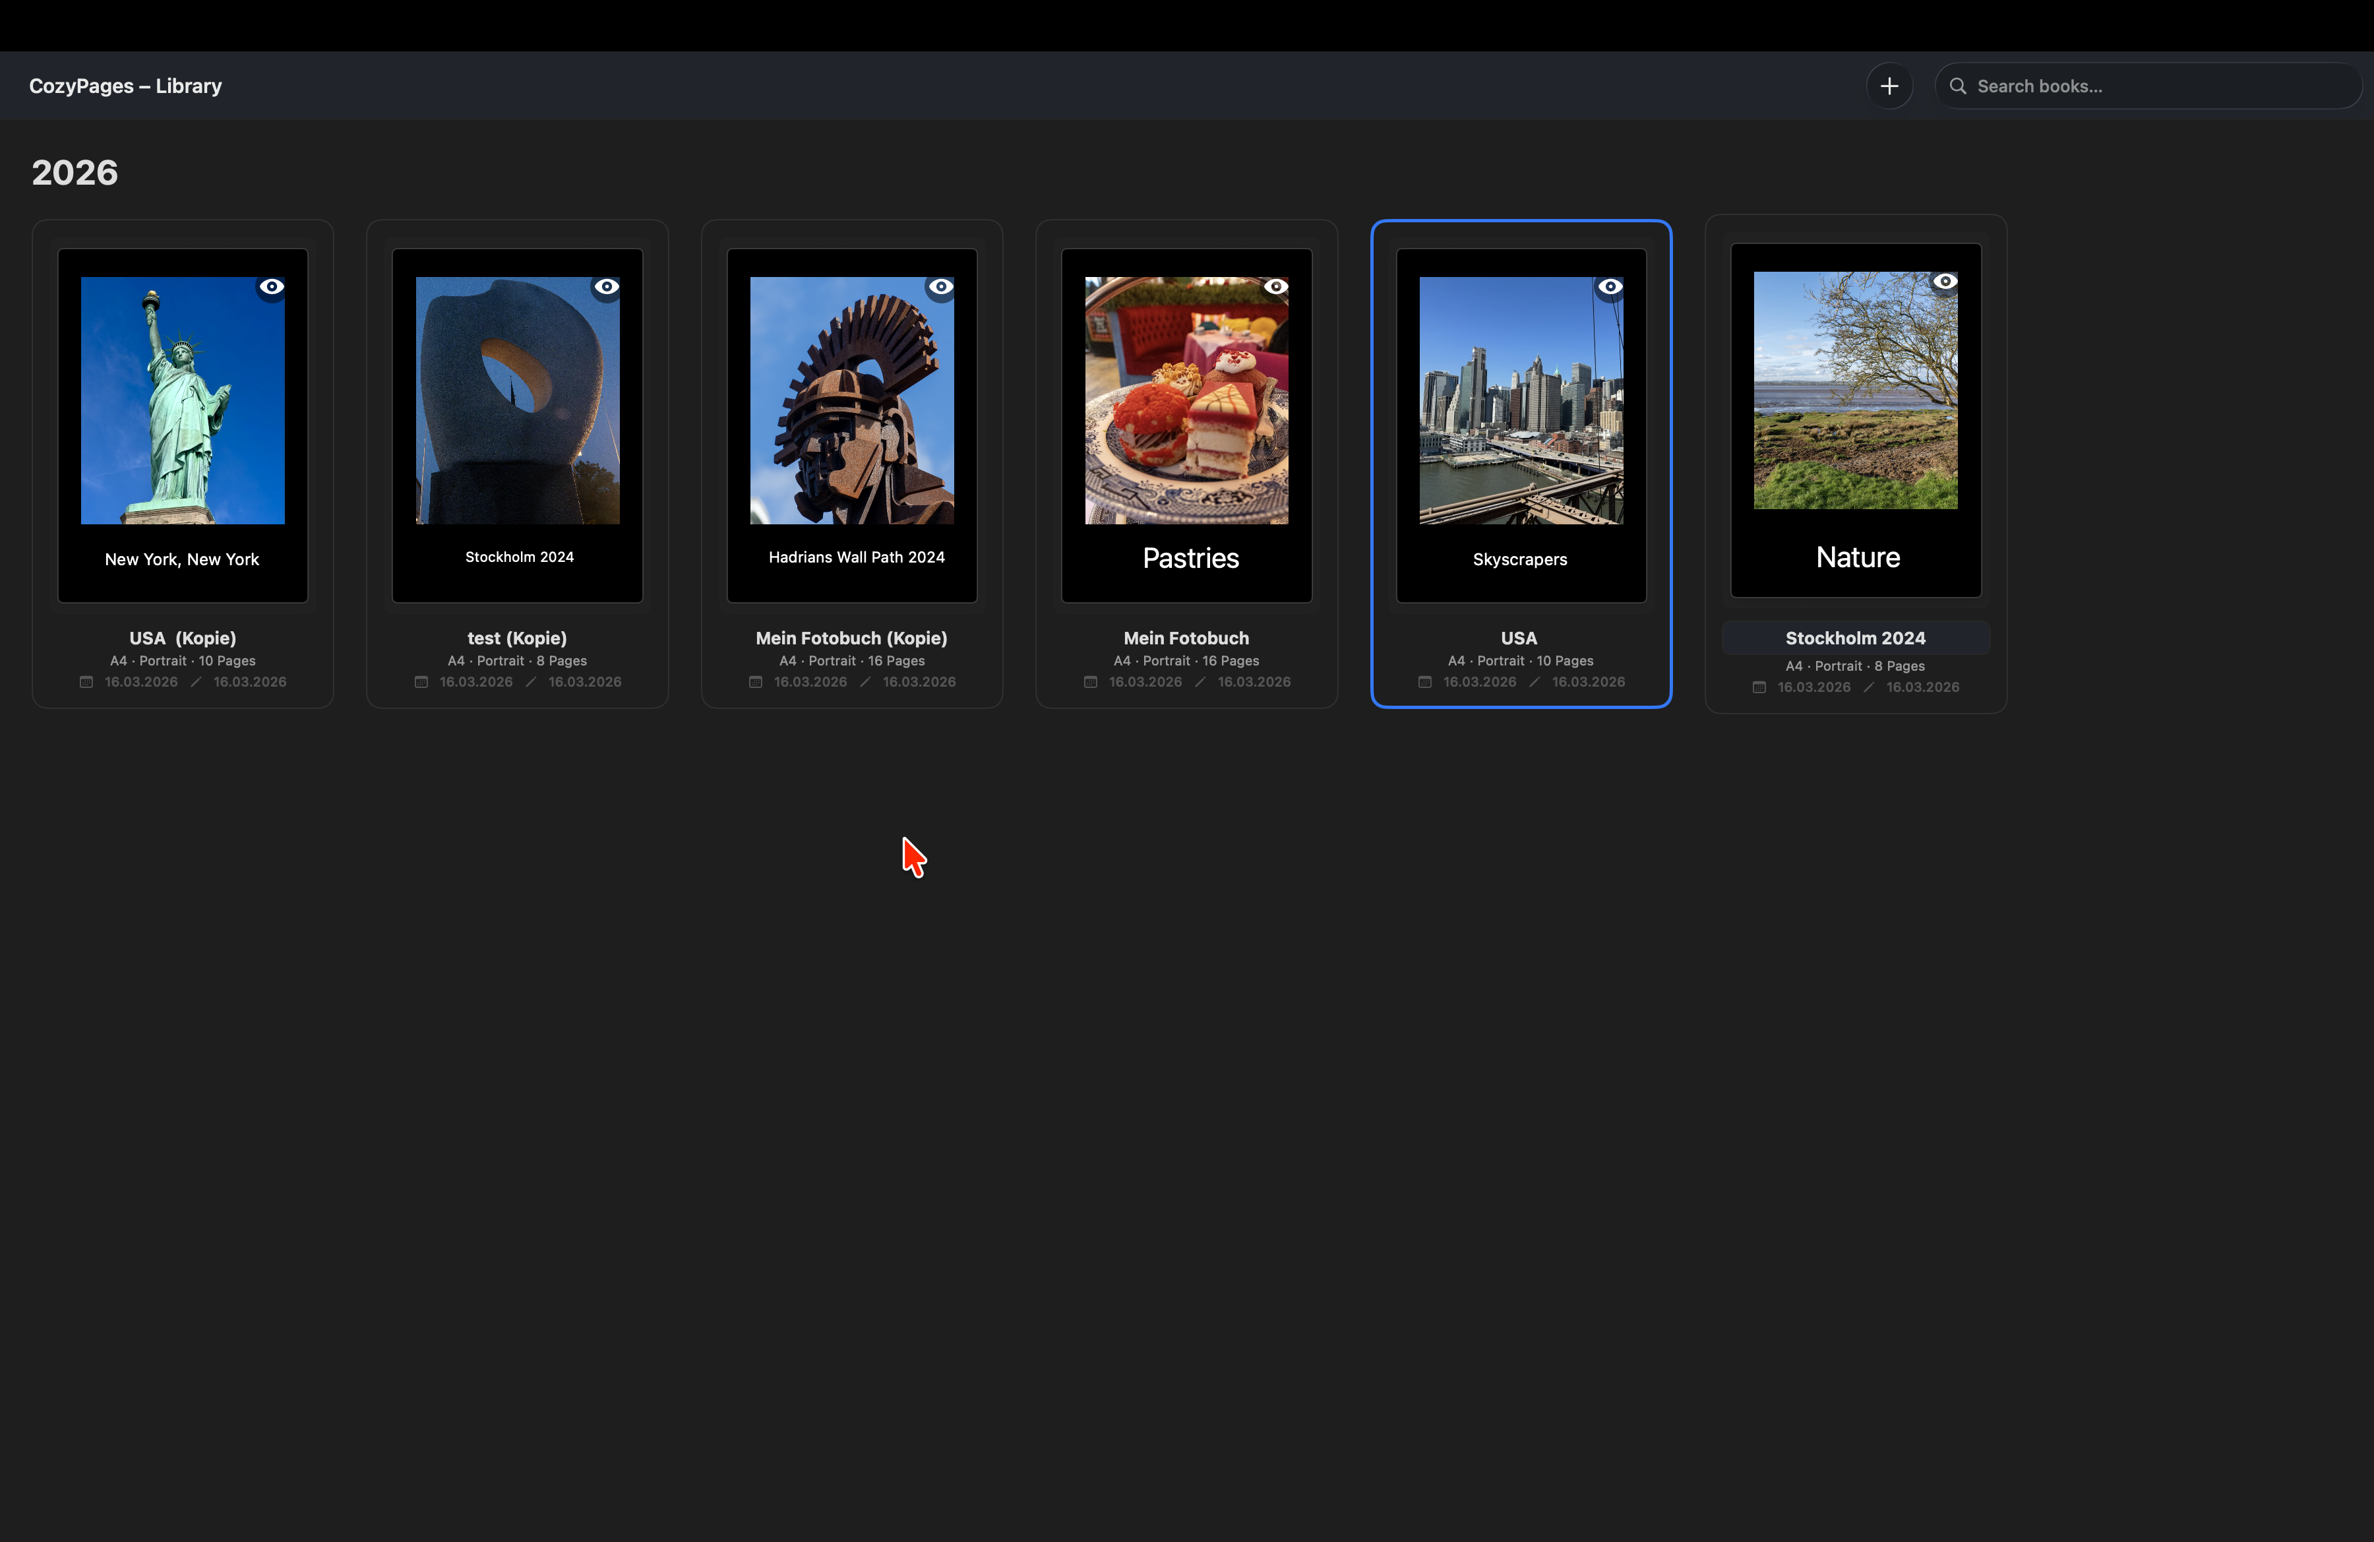Toggle eye icon on Stockholm 2024 sculpture cover
The width and height of the screenshot is (2374, 1542).
coord(607,288)
